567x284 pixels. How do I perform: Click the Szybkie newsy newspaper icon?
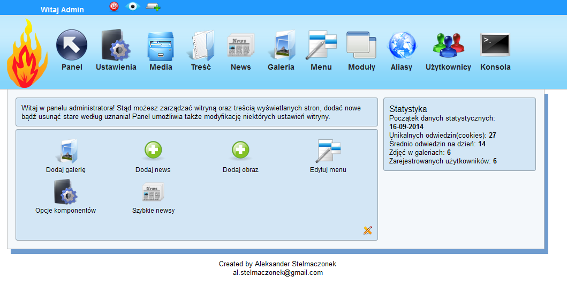[153, 192]
